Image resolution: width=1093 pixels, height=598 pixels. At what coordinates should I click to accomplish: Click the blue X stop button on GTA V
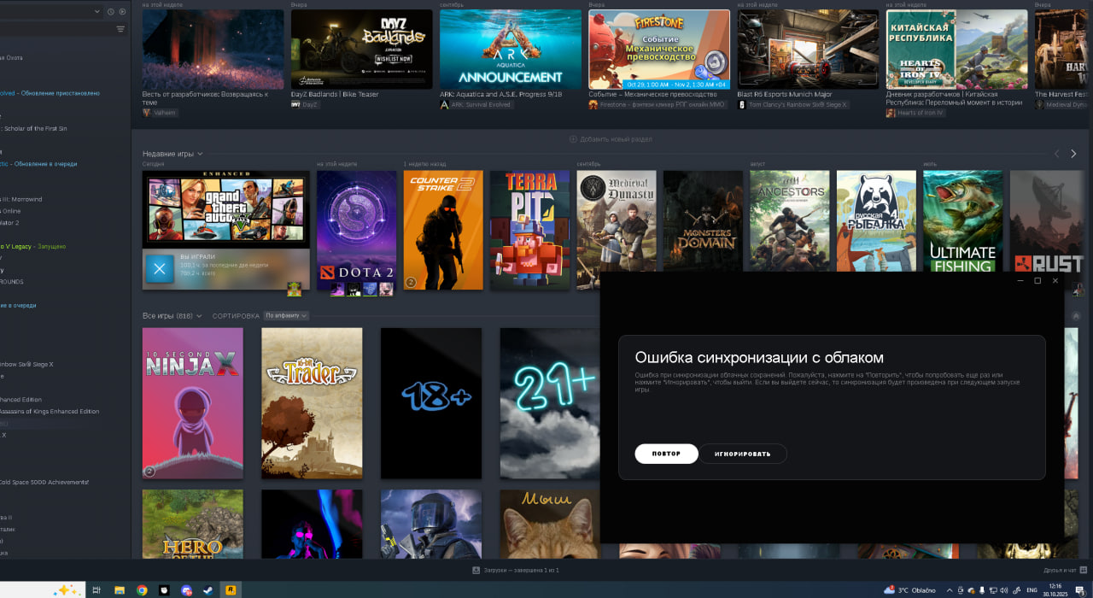click(x=160, y=268)
